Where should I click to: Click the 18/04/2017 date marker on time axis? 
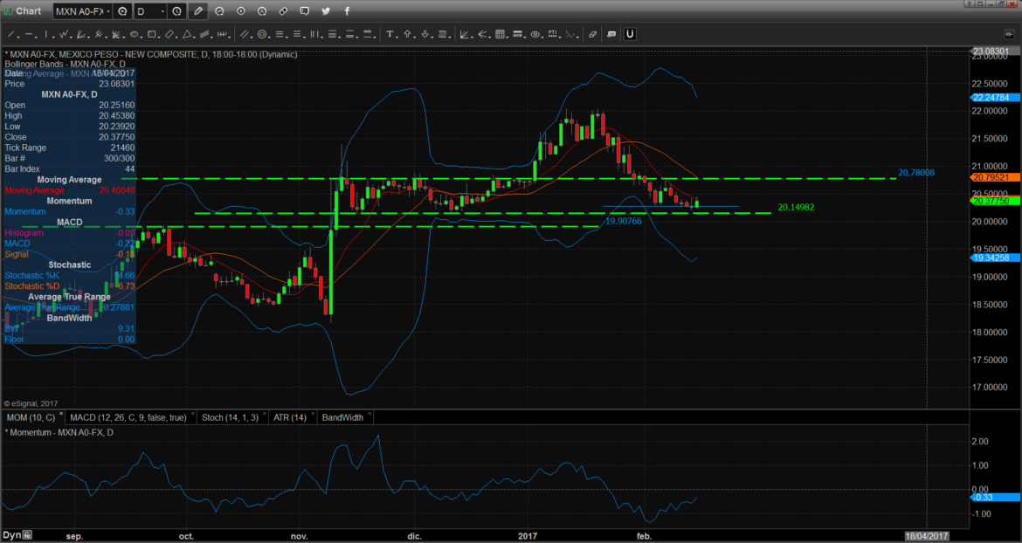[x=926, y=535]
